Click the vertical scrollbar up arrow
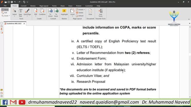The height and width of the screenshot is (107, 191). (x=190, y=27)
